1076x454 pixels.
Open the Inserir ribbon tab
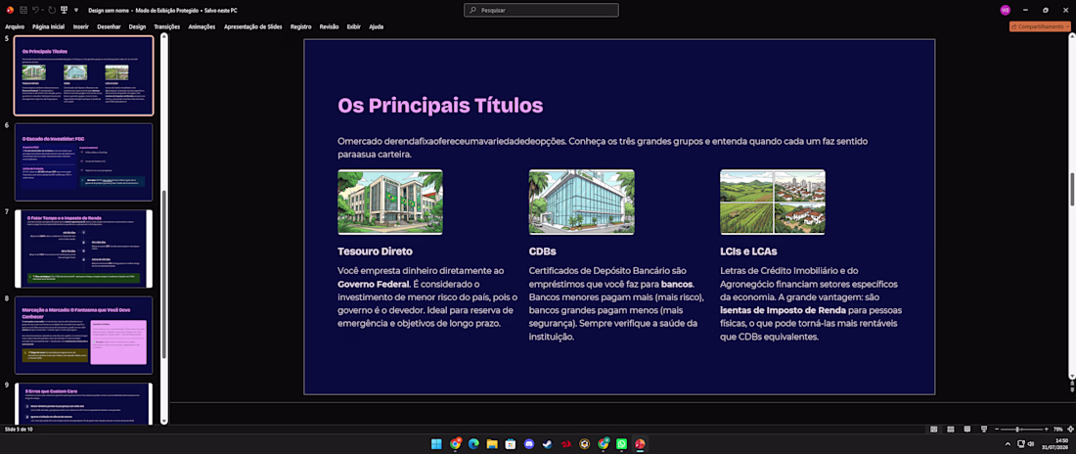point(81,26)
